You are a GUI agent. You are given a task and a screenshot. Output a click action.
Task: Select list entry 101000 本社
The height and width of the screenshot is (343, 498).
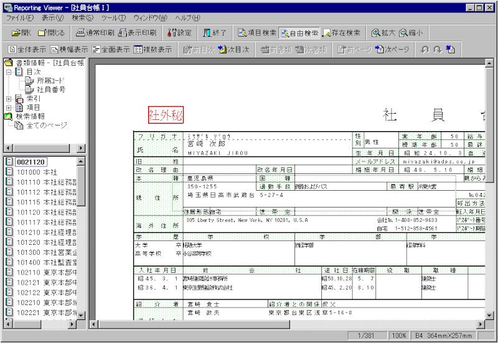[37, 172]
